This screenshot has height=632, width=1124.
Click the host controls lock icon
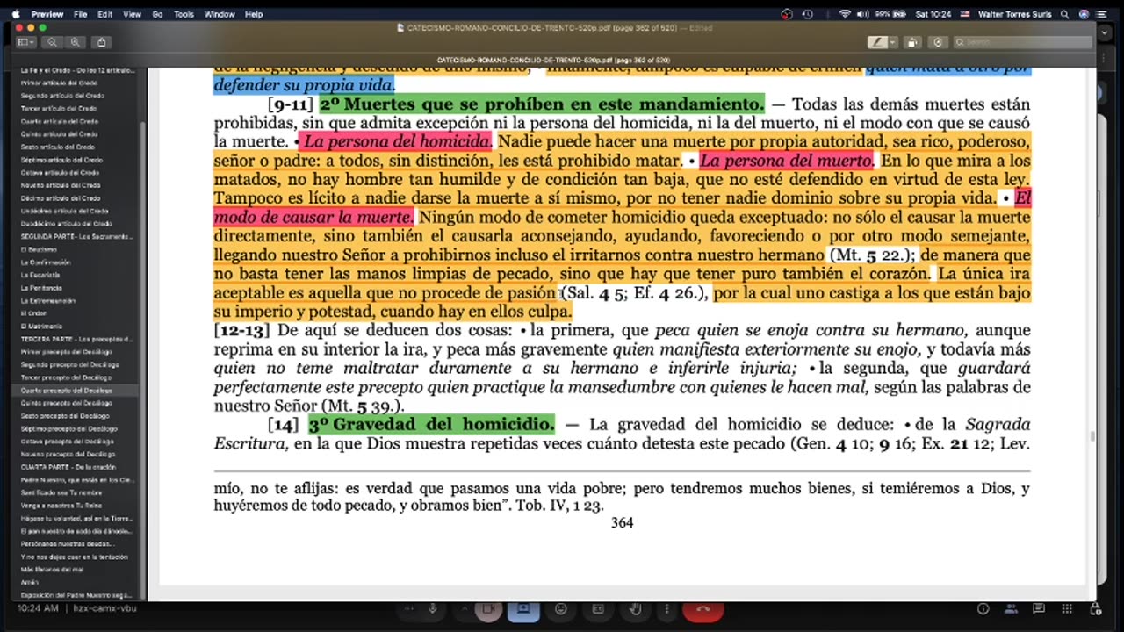[1094, 609]
